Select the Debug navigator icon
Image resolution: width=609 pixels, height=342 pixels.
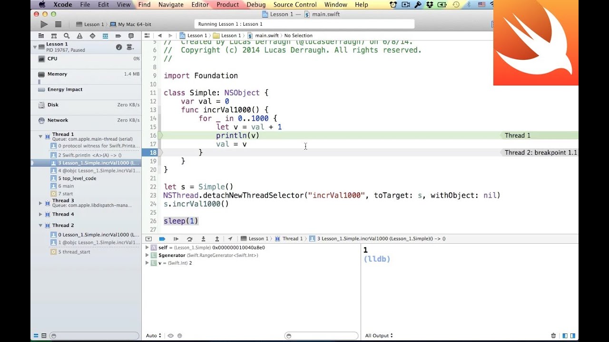point(105,36)
